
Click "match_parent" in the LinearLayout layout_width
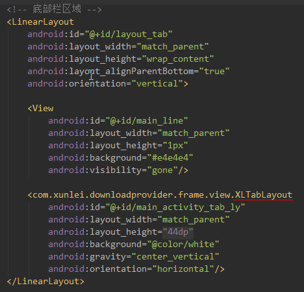(x=173, y=47)
